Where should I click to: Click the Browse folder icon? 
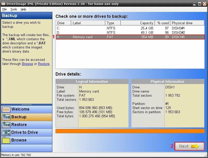pos(6,140)
